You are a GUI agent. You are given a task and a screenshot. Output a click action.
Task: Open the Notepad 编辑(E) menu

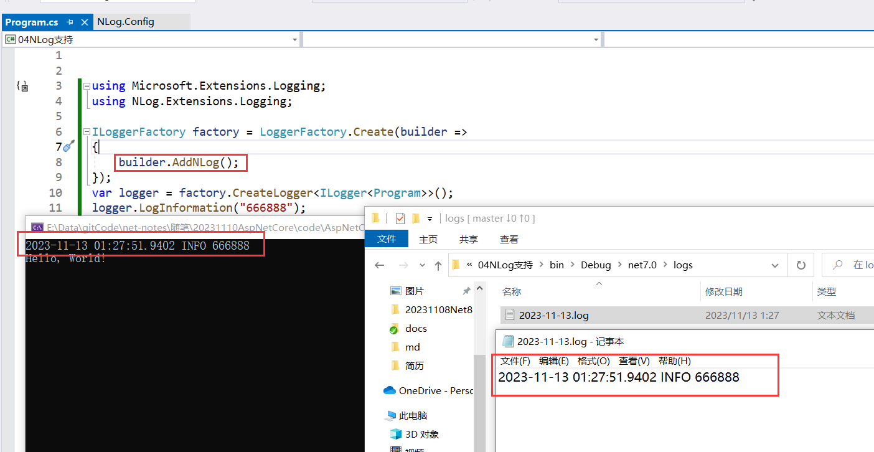(x=554, y=360)
